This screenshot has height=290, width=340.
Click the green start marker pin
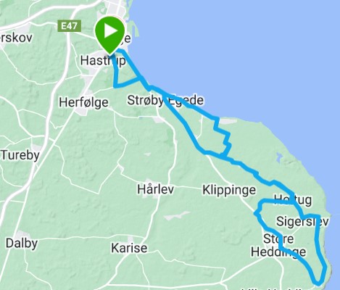pos(109,35)
